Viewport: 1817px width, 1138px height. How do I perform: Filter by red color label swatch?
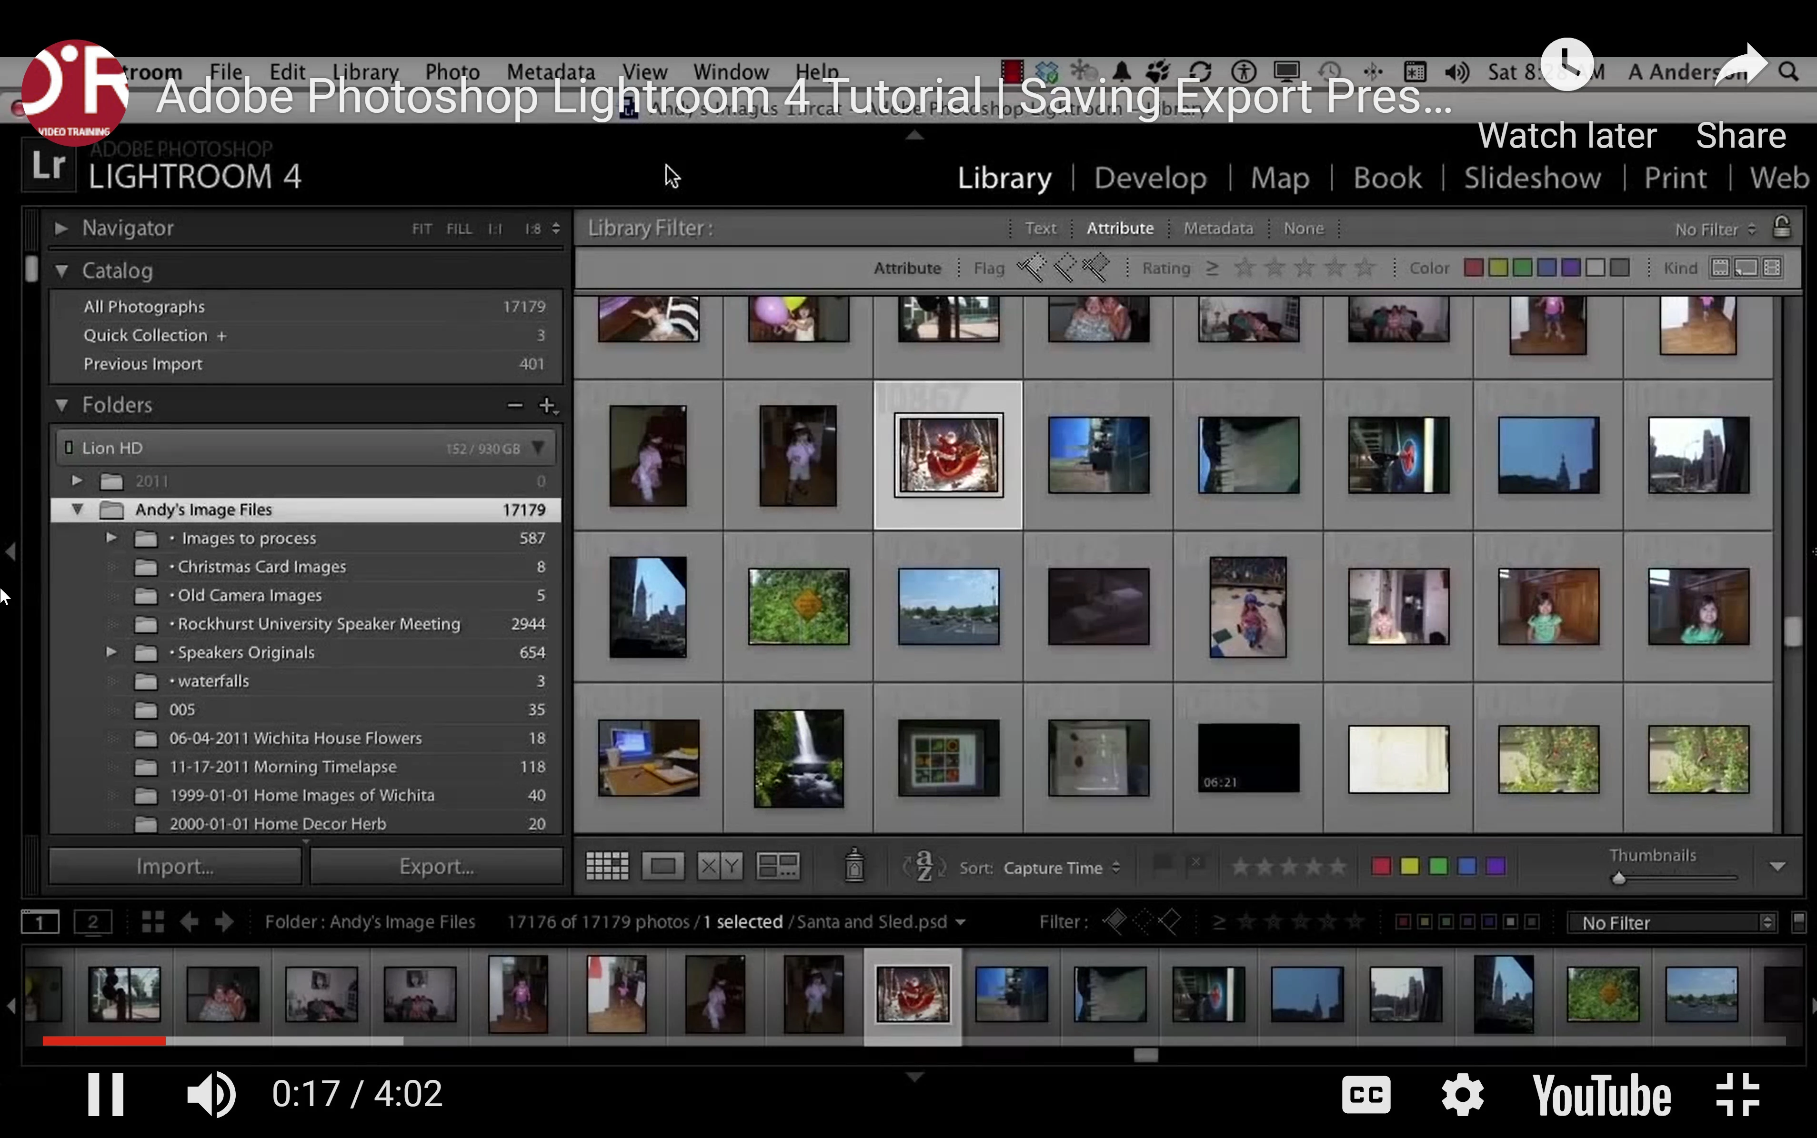pyautogui.click(x=1473, y=268)
